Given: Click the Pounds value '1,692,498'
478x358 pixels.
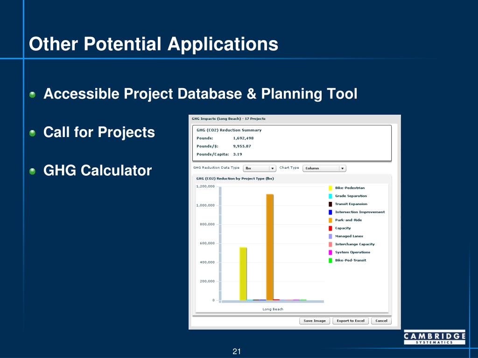Looking at the screenshot, I should pyautogui.click(x=243, y=138).
